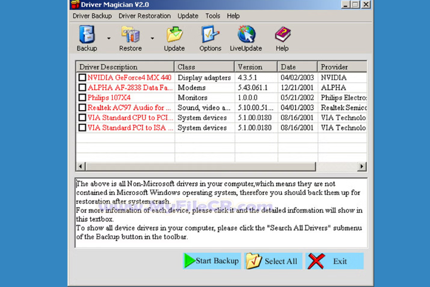Click the Update folder icon
The image size is (430, 287).
[174, 35]
